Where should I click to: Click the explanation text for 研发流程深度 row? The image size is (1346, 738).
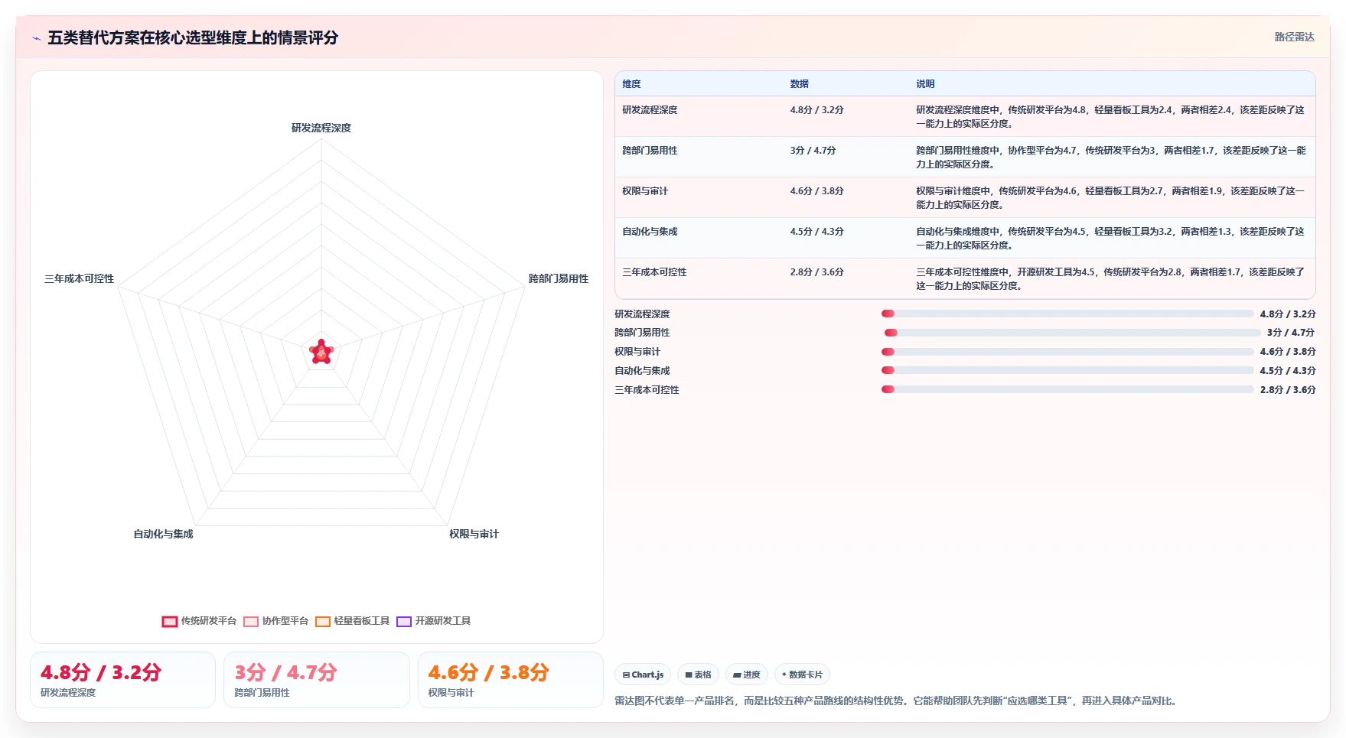[x=1110, y=117]
